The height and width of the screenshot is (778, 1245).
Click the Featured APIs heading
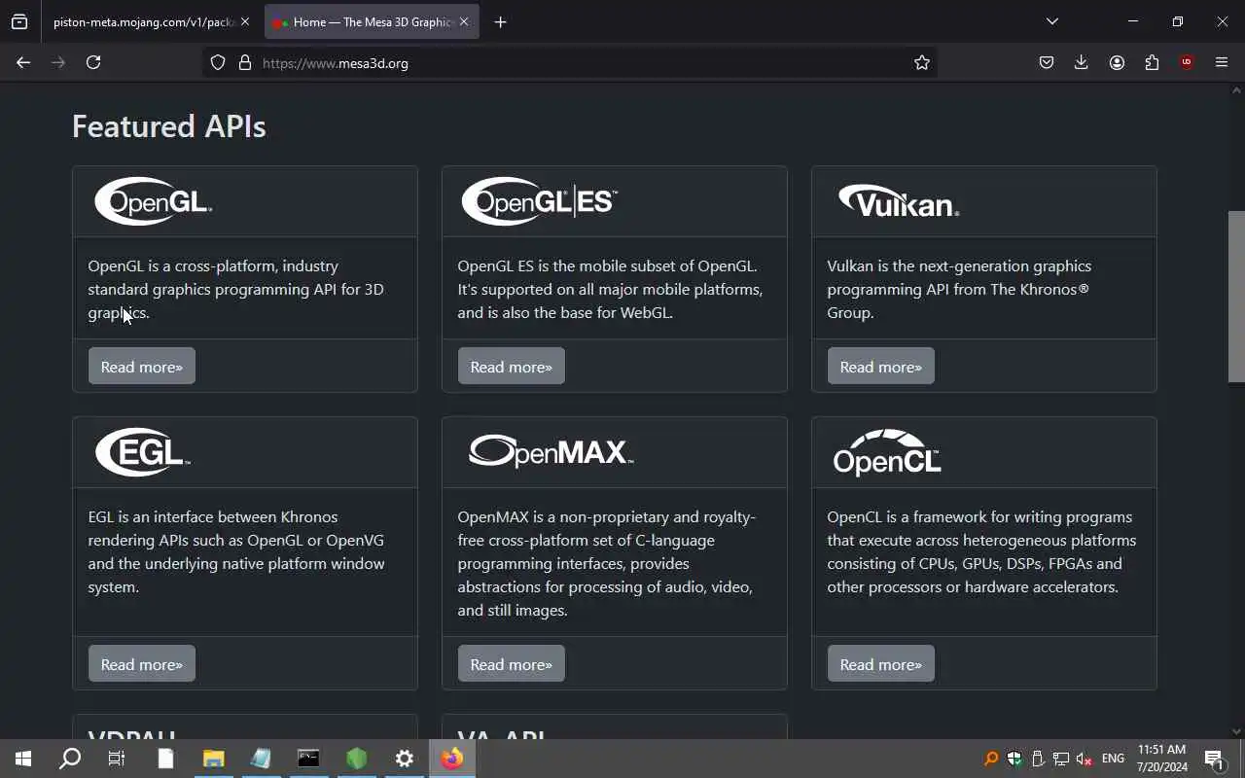(x=169, y=126)
